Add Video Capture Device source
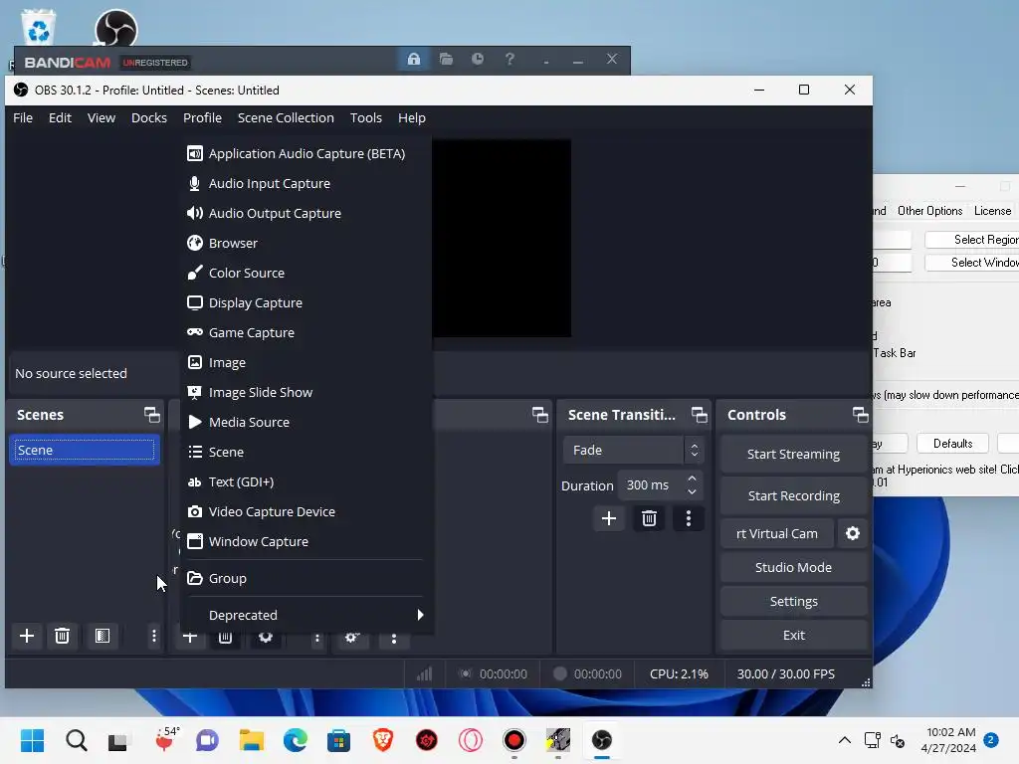The height and width of the screenshot is (764, 1019). 306,512
